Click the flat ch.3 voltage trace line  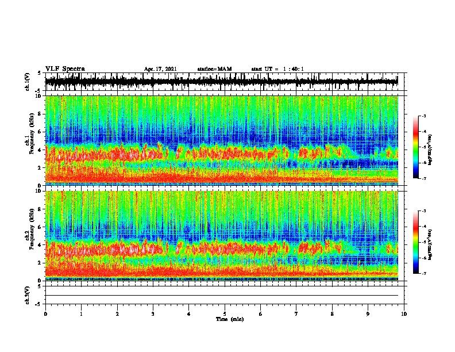(221, 296)
